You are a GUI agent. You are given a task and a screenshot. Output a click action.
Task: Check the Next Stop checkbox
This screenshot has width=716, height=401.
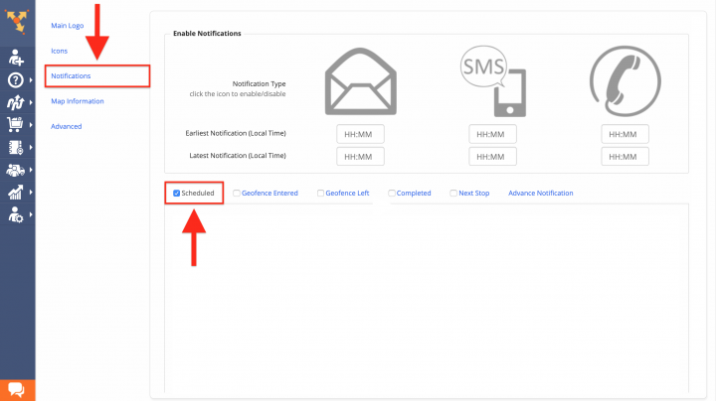click(453, 194)
